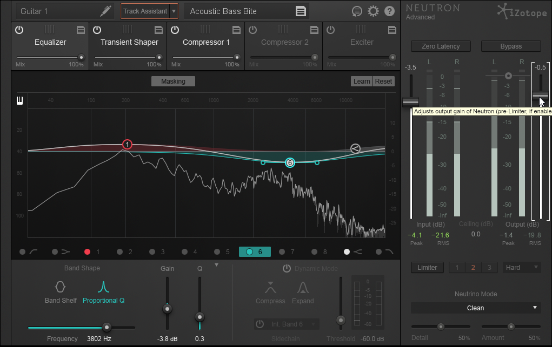Click the Reset button
Screen dimensions: 552x347
(383, 81)
